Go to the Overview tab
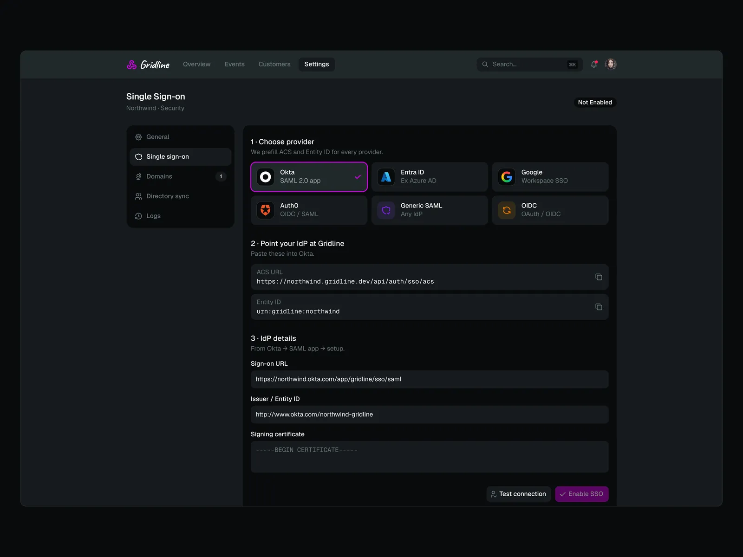Screen dimensions: 743x557 tap(196, 65)
